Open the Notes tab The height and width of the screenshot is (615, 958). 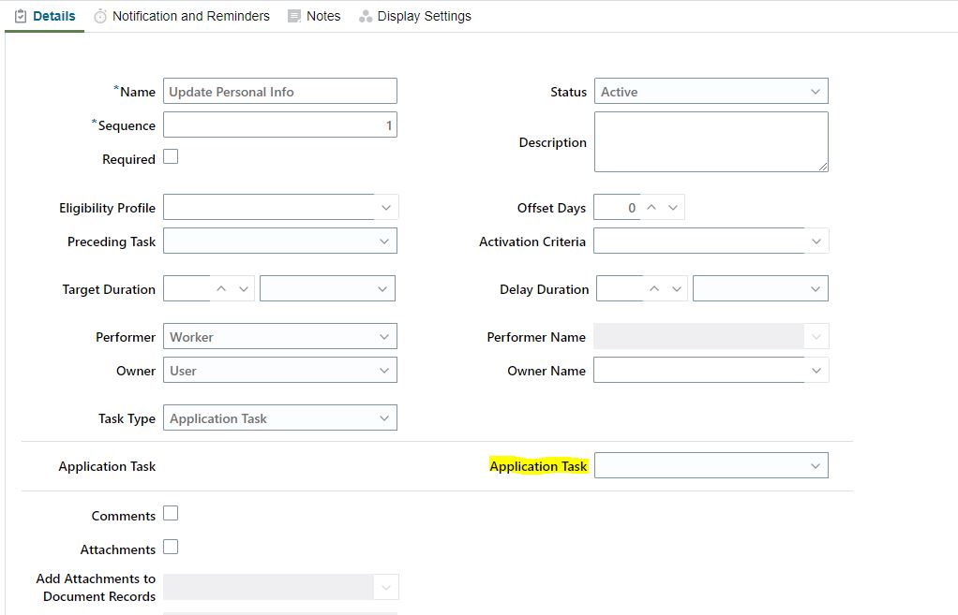pos(322,15)
